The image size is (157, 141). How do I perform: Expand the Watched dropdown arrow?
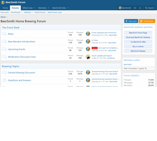[x=32, y=12]
